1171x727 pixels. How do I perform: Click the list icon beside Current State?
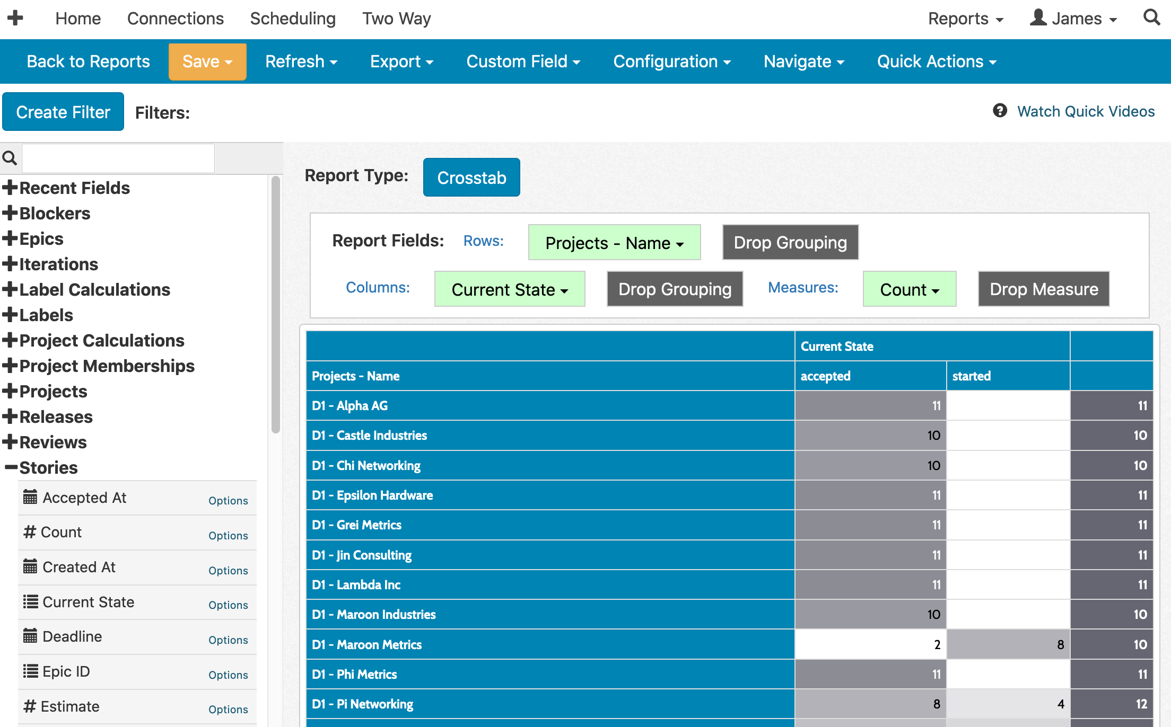point(30,601)
